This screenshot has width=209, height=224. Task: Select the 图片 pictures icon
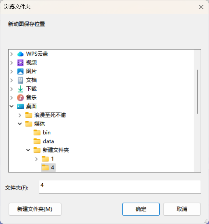point(20,71)
